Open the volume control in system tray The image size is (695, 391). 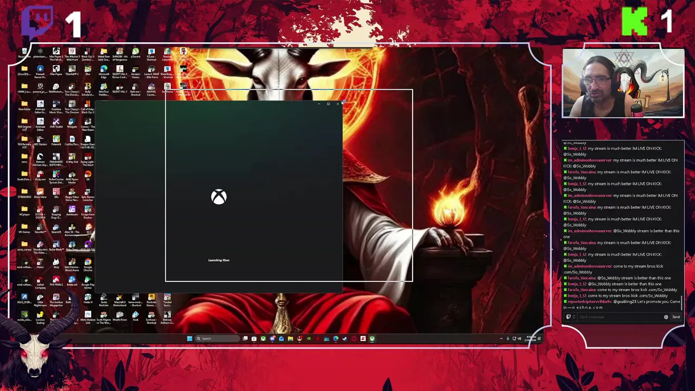click(519, 338)
